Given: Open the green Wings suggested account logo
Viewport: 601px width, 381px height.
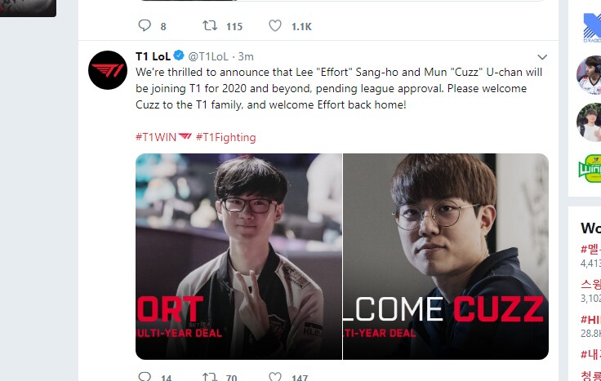Looking at the screenshot, I should [590, 168].
